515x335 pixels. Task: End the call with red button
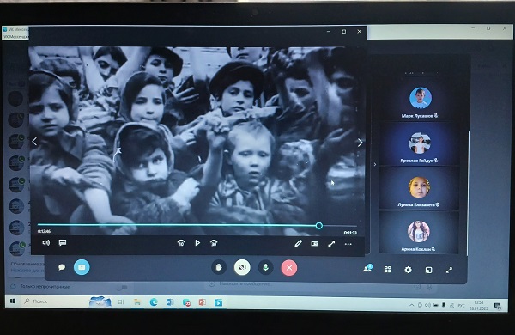click(x=289, y=268)
